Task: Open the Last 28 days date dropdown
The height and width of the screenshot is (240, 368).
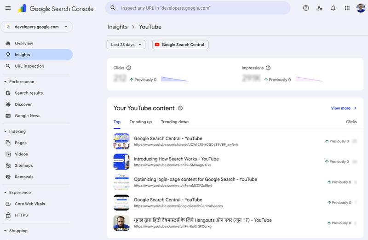Action: click(x=126, y=45)
